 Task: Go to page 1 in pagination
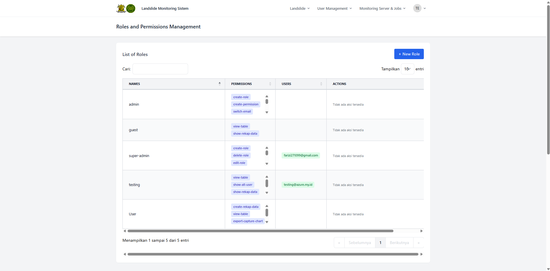tap(380, 243)
